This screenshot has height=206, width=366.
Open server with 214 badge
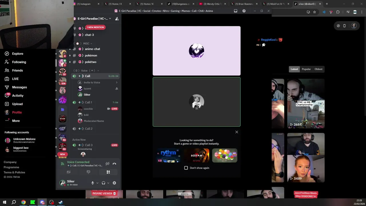click(62, 81)
